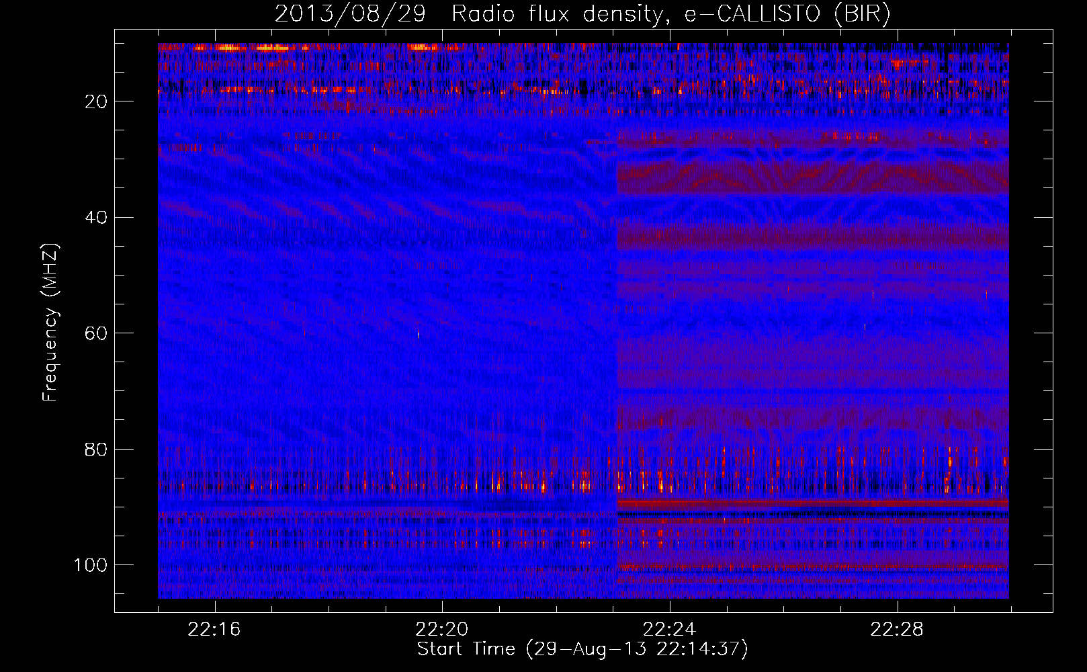Click the '22:28' time tick label
The image size is (1087, 672).
coord(897,630)
